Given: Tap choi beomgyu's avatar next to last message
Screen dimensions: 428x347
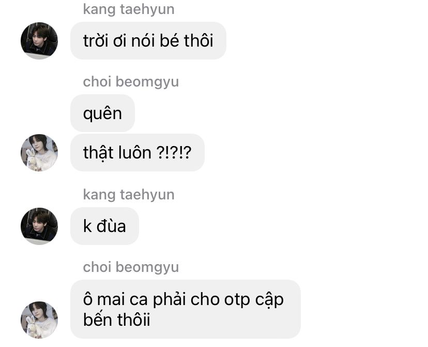Looking at the screenshot, I should 39,320.
